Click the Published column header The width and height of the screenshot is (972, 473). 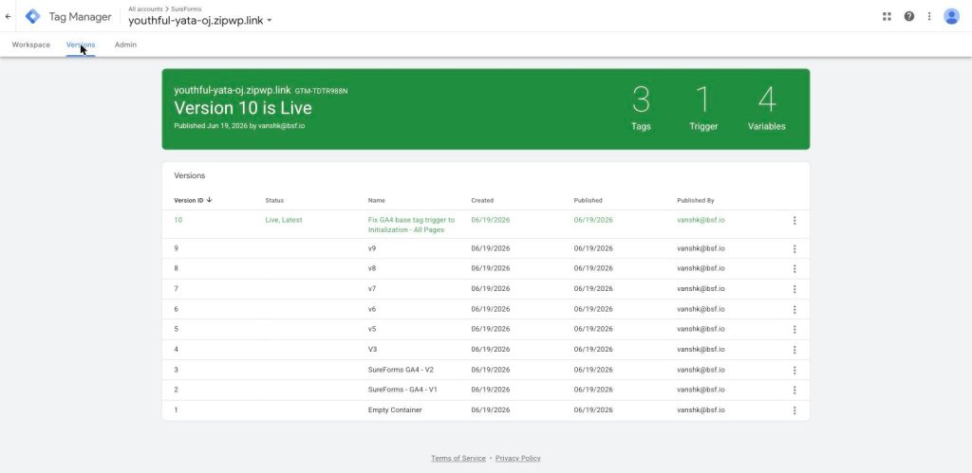pos(588,201)
